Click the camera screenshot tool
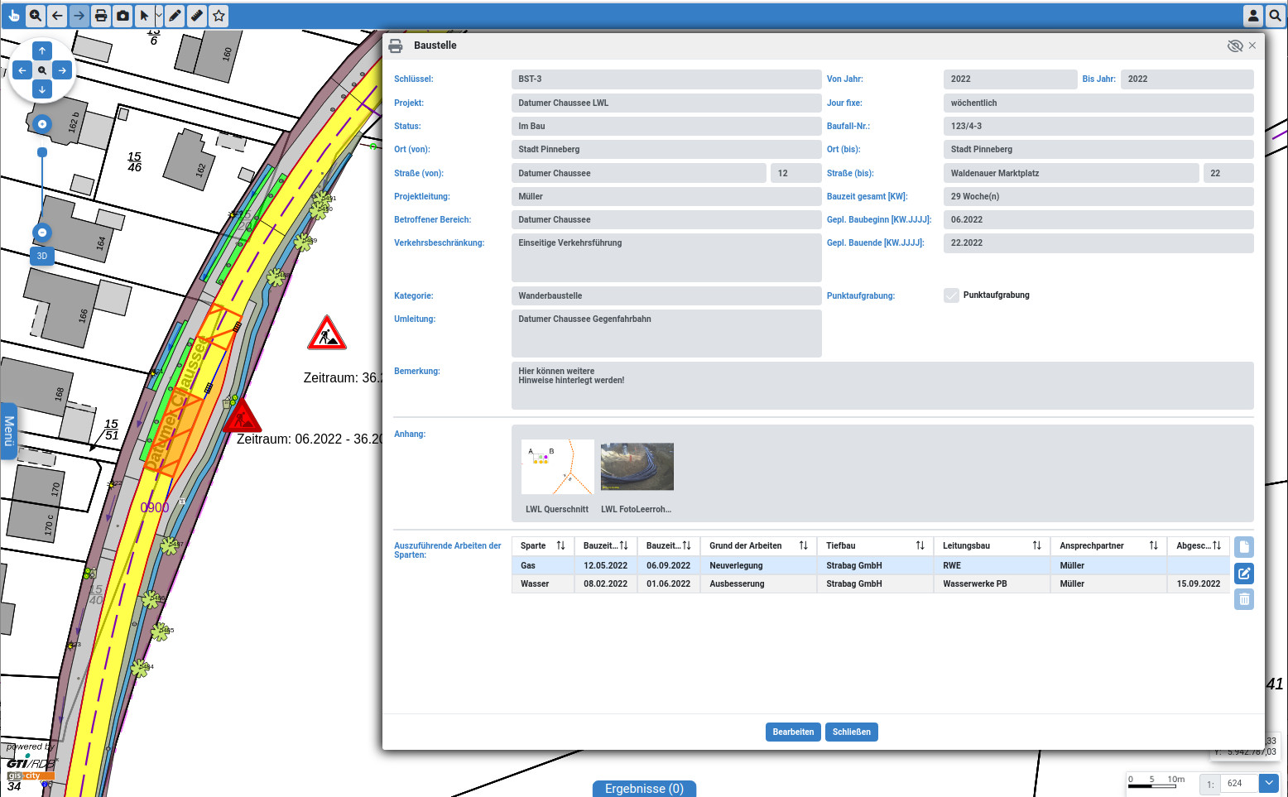This screenshot has height=797, width=1288. (123, 16)
